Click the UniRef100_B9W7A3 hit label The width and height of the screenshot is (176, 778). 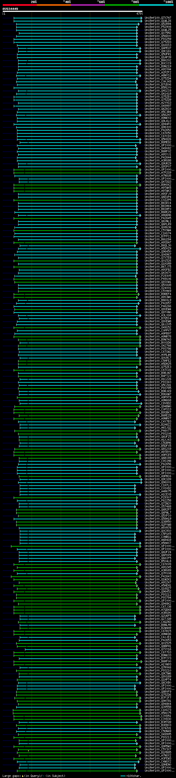158,339
